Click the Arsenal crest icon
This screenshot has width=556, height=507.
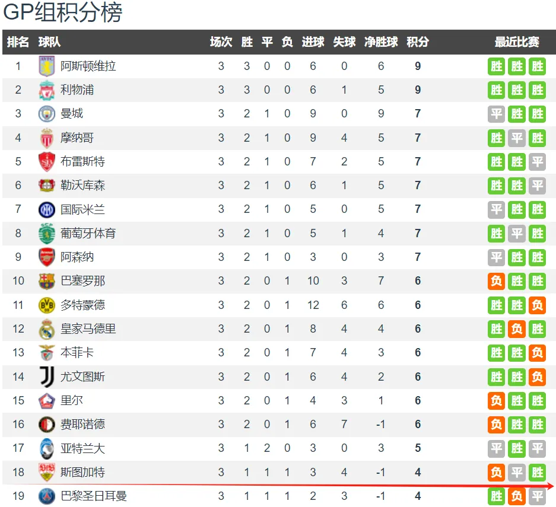pyautogui.click(x=46, y=257)
